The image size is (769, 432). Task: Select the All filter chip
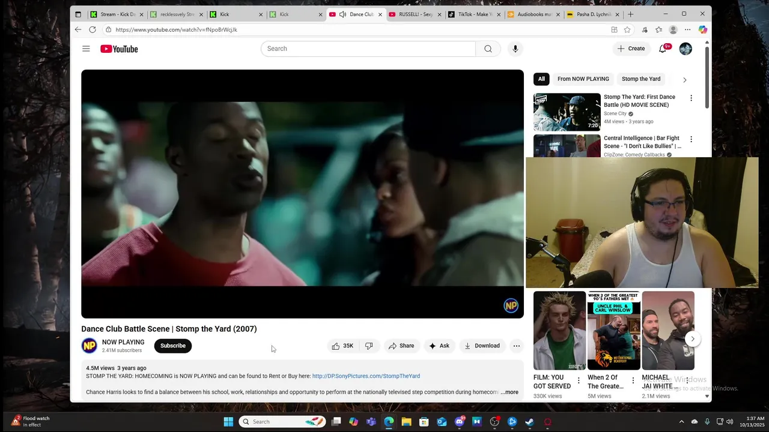click(x=541, y=79)
